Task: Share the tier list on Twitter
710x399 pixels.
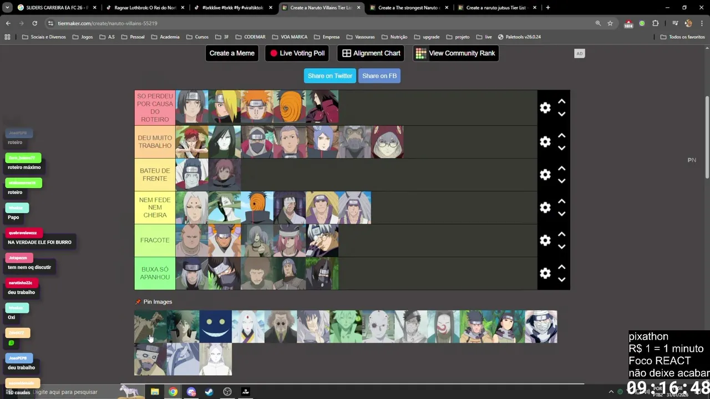Action: point(330,76)
